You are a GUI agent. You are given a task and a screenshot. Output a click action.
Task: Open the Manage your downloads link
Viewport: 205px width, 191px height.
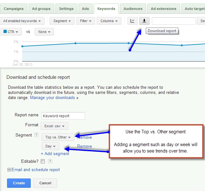point(53,98)
